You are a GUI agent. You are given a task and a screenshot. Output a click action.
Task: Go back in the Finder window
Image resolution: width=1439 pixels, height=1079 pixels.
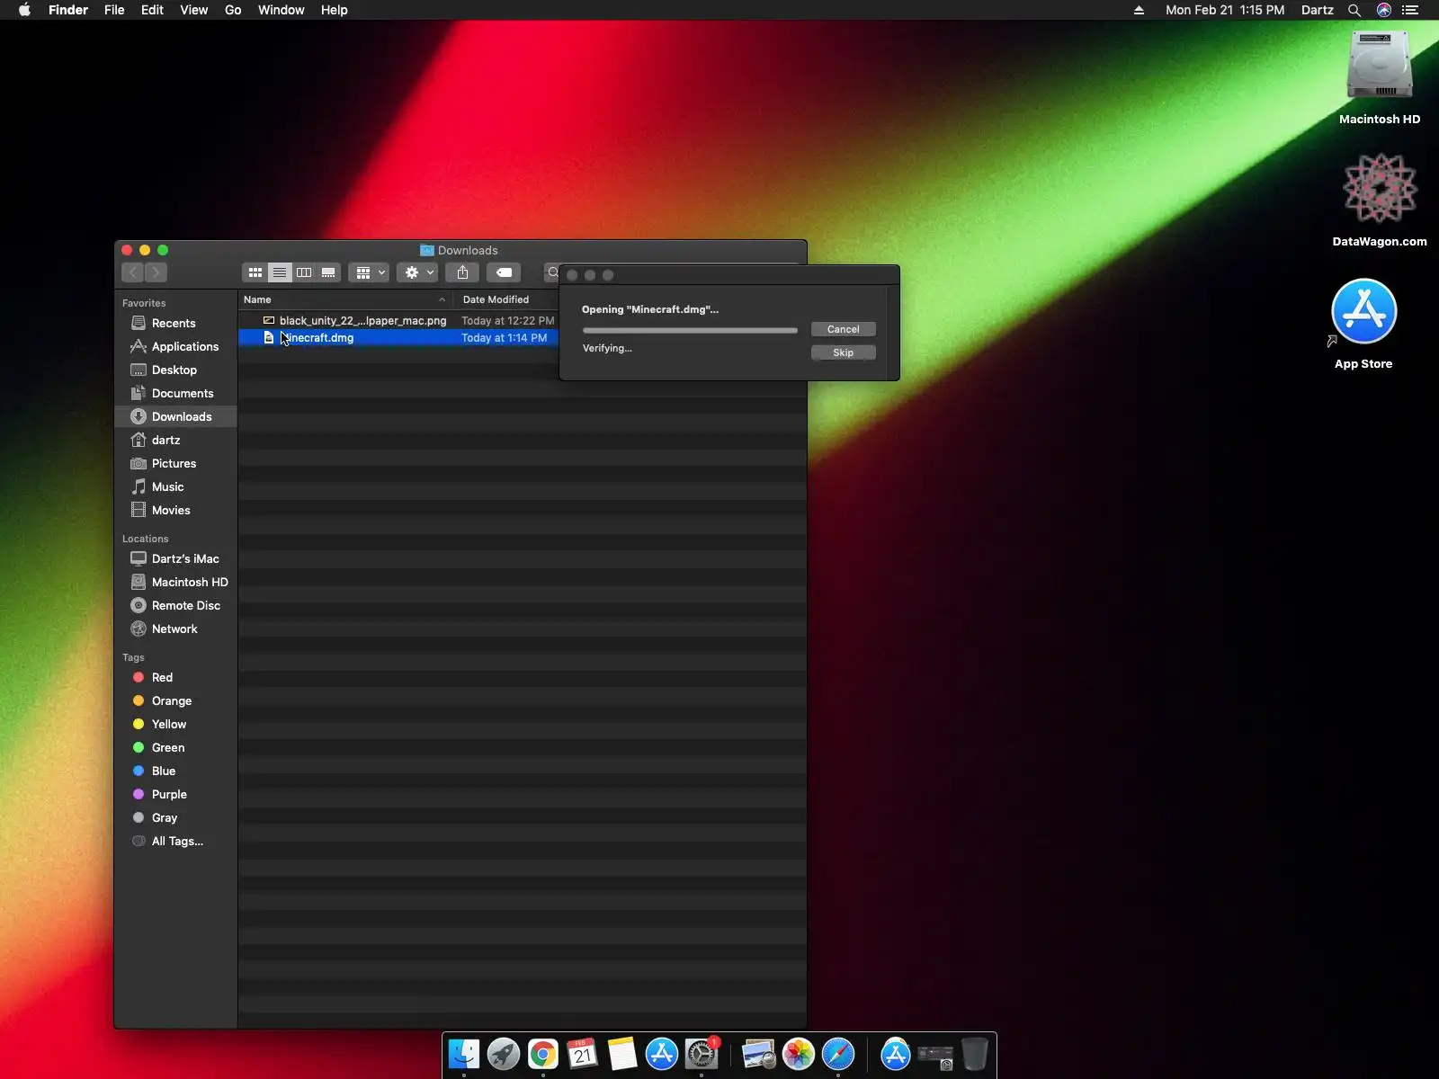[133, 272]
